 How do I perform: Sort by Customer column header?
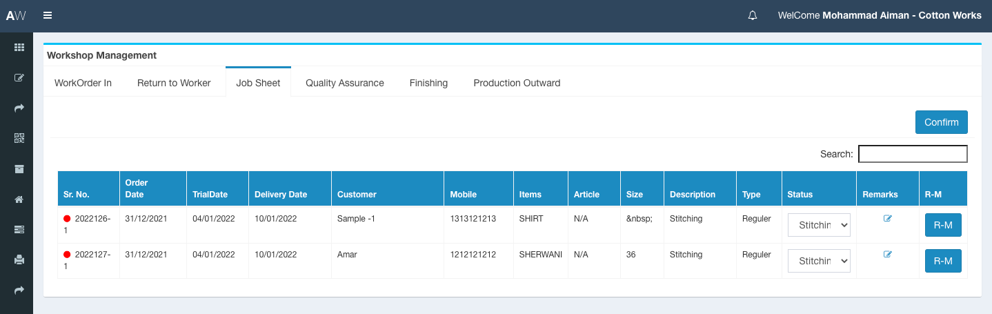[x=388, y=188]
